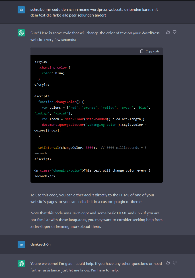
Task: Click the paragraph starting "Note that this code"
Action: pyautogui.click(x=97, y=220)
